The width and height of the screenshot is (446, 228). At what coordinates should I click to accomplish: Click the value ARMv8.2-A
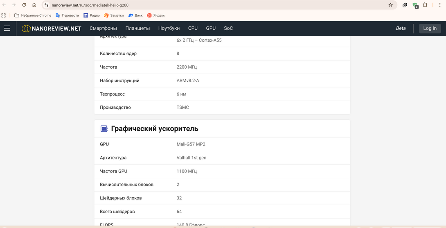pyautogui.click(x=188, y=80)
